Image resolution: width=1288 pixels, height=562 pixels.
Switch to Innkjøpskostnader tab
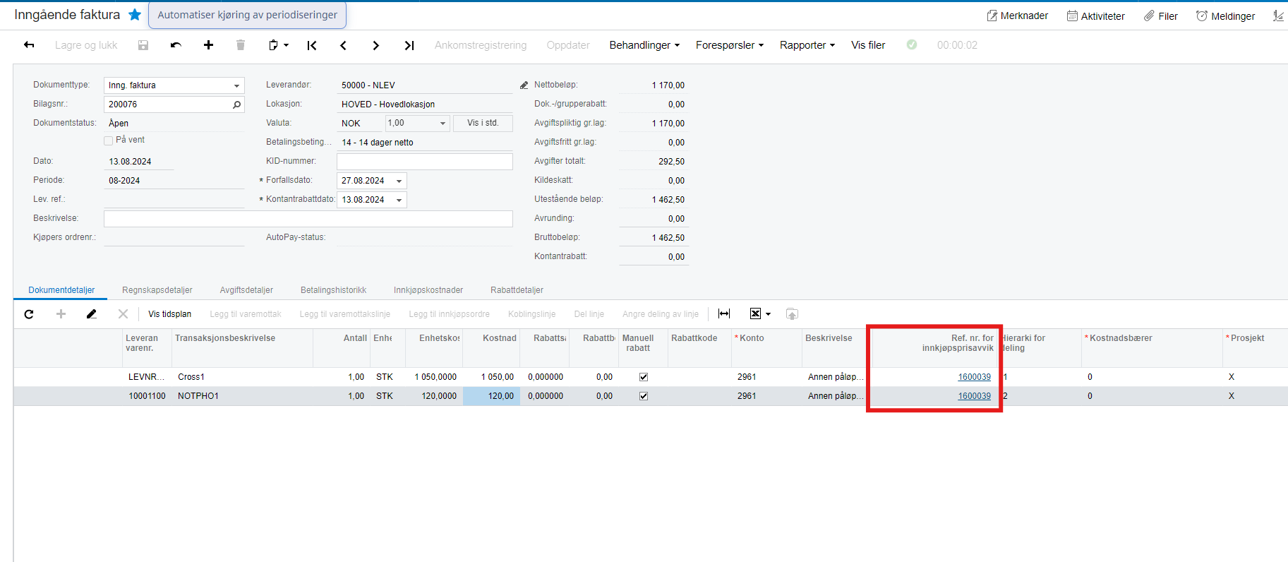pyautogui.click(x=428, y=290)
